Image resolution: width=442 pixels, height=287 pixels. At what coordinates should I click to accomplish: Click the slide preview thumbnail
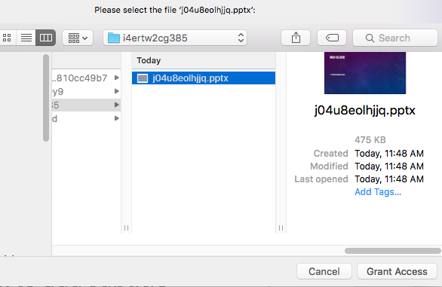365,73
